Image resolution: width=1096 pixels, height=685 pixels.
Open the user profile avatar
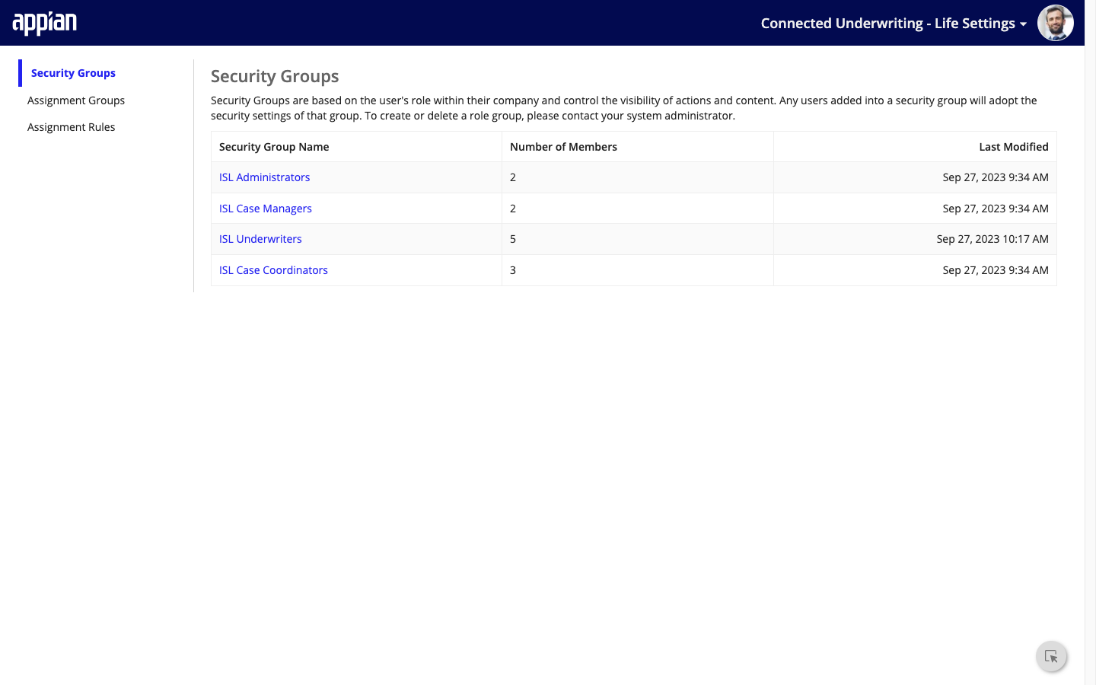tap(1056, 23)
